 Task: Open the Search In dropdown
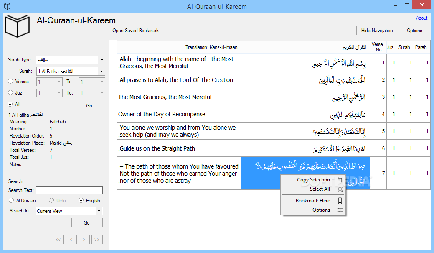coord(99,211)
